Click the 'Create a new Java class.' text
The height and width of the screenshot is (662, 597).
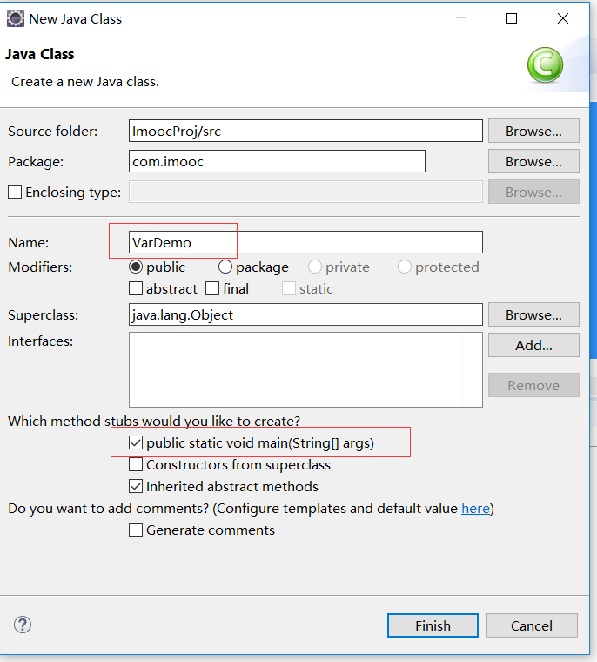coord(85,82)
